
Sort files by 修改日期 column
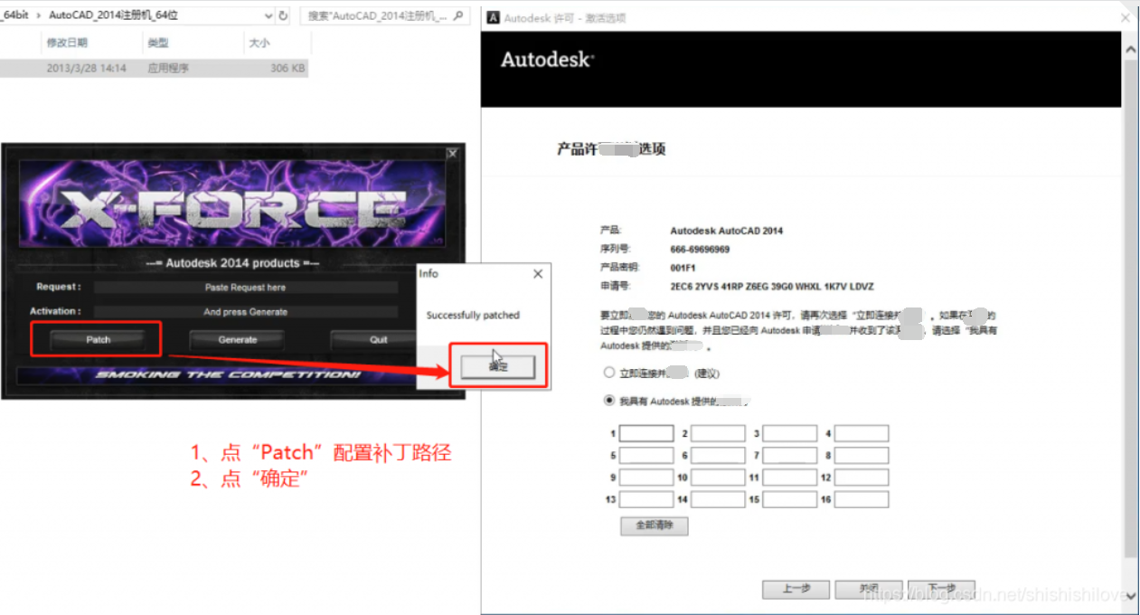tap(67, 43)
